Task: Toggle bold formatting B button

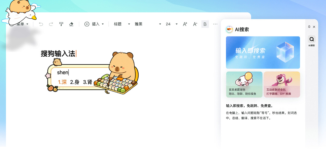Action: click(205, 24)
